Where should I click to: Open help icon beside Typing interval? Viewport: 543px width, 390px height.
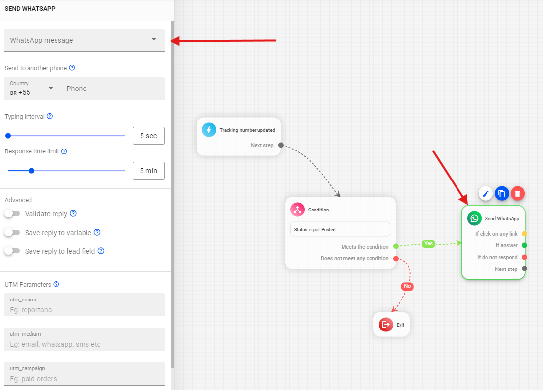click(50, 117)
